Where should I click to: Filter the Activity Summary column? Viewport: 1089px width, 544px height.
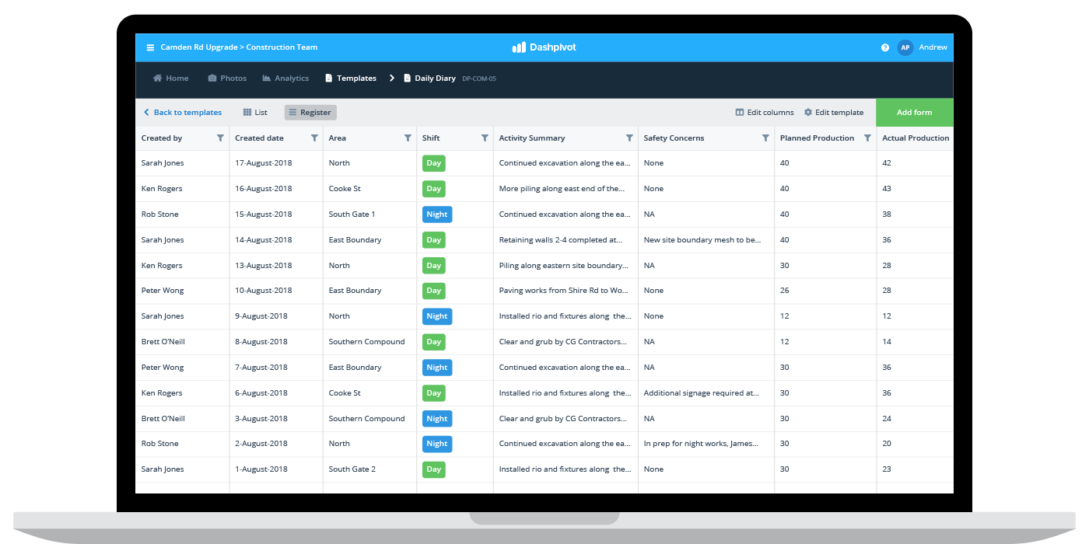click(x=629, y=138)
